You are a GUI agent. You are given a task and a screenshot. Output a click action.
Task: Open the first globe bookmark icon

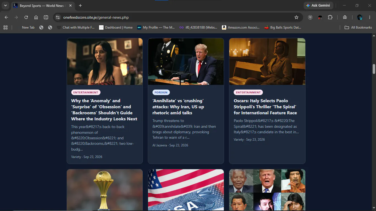(41, 27)
